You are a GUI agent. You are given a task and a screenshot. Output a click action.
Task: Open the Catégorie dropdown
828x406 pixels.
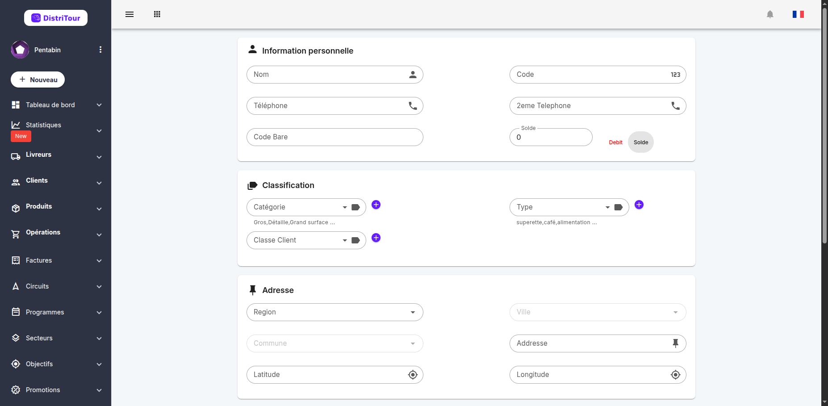click(306, 207)
